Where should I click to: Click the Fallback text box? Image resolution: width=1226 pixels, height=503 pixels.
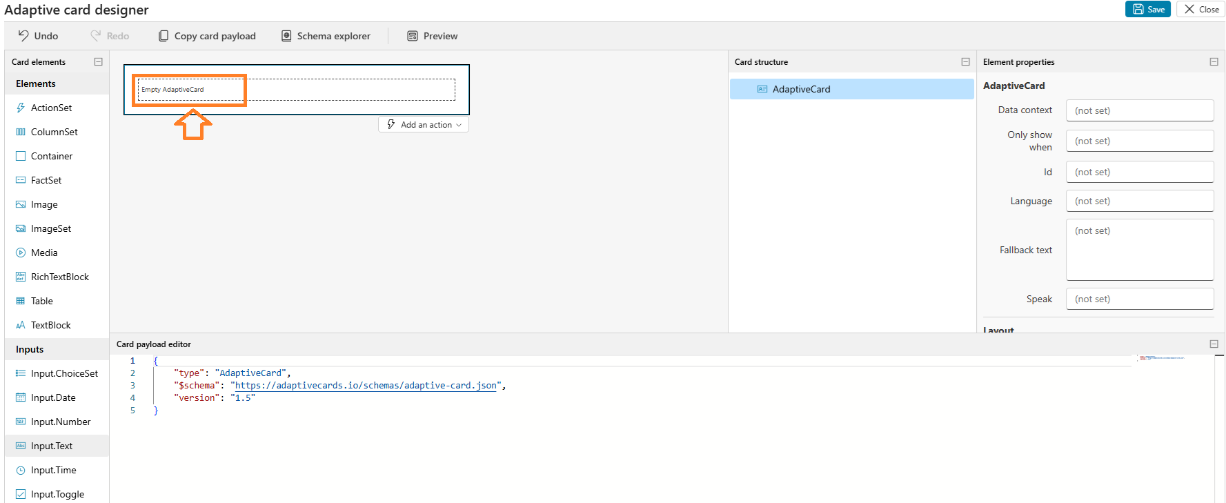pos(1139,250)
